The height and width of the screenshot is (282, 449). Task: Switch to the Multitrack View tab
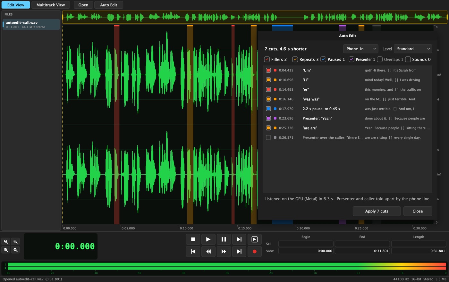(x=51, y=5)
